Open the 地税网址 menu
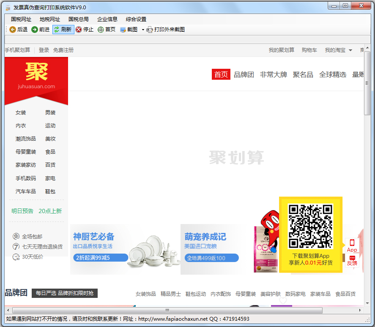 (x=50, y=19)
